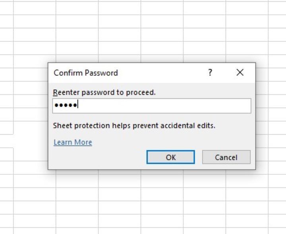Click the question mark help icon
Image resolution: width=286 pixels, height=234 pixels.
(x=210, y=72)
